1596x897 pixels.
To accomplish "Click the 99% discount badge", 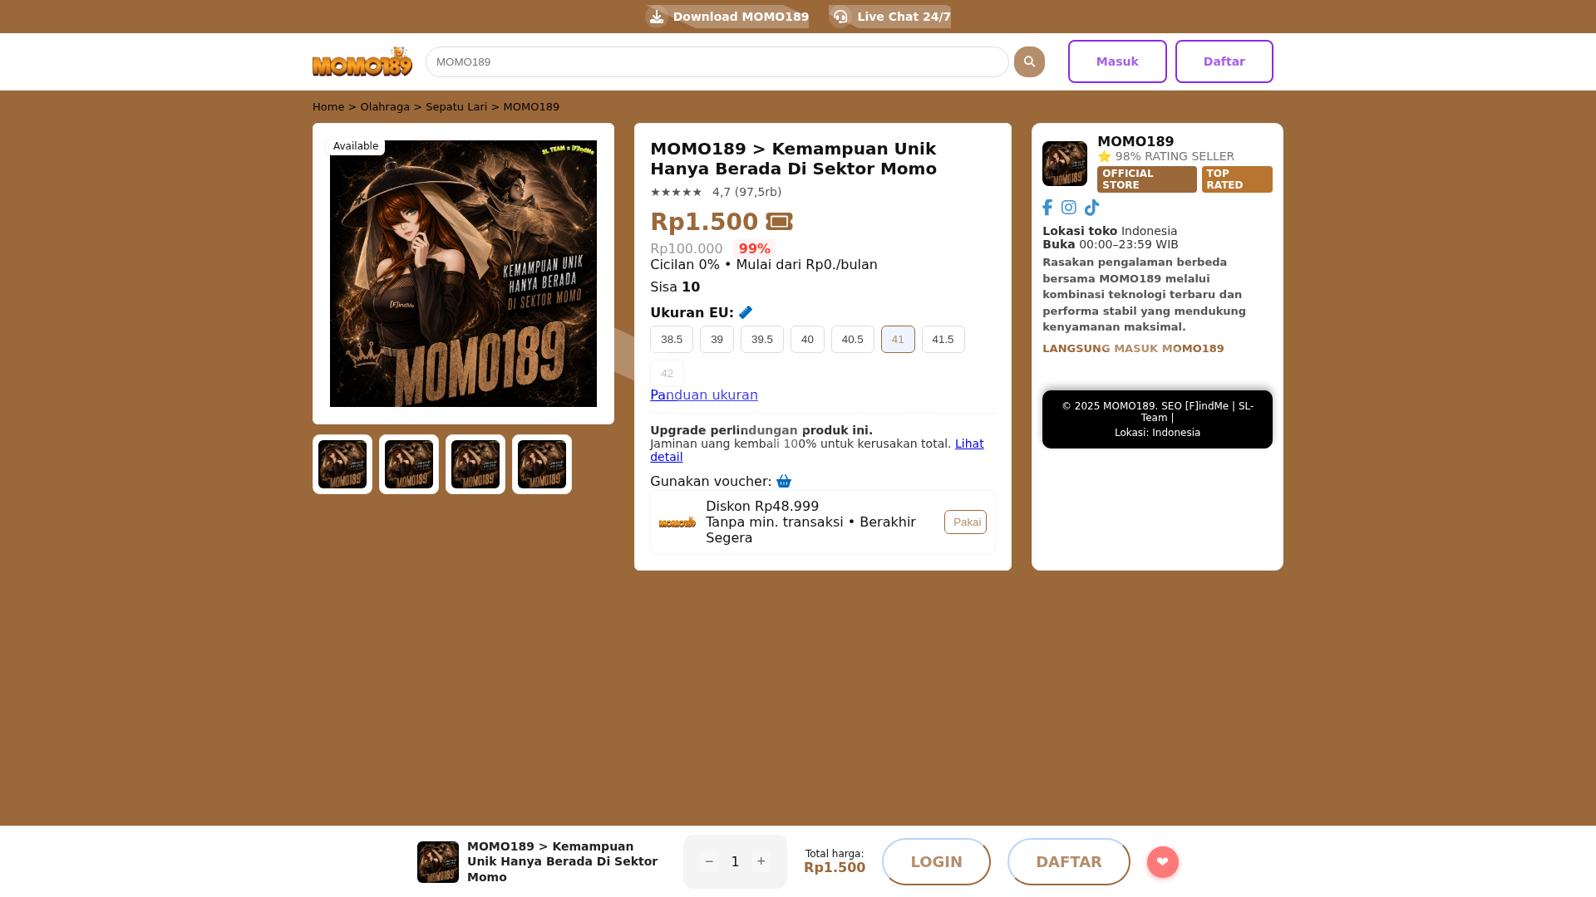I will (755, 248).
